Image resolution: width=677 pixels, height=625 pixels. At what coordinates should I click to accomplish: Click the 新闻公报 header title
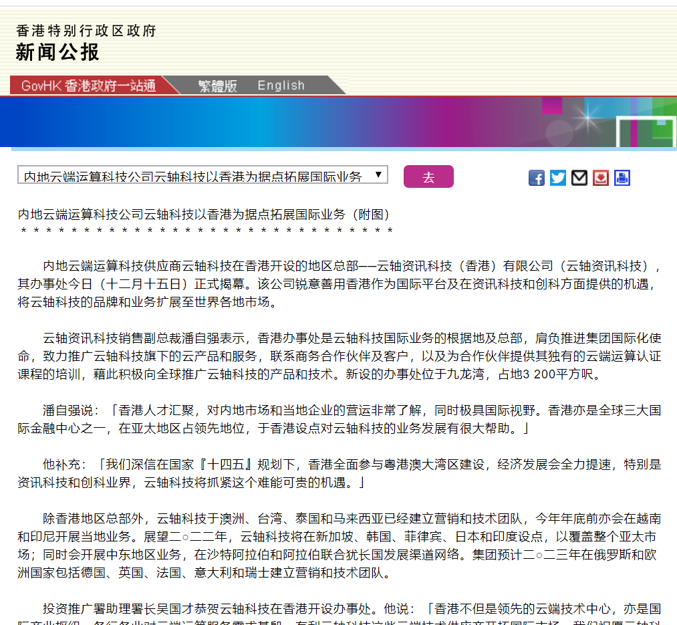coord(57,52)
